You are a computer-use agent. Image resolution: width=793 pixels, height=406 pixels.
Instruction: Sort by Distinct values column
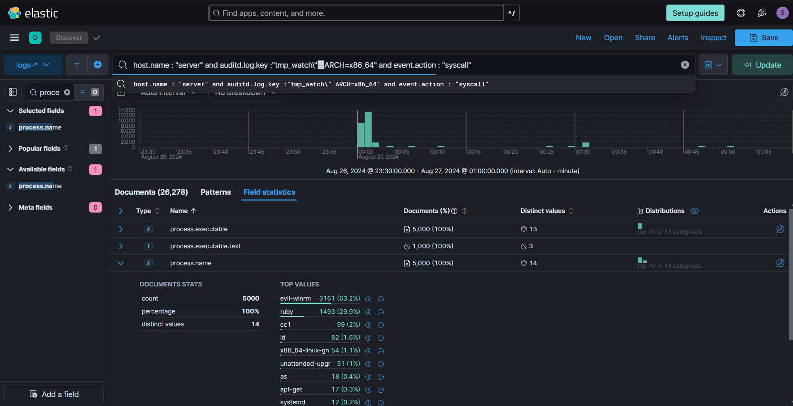click(x=571, y=211)
